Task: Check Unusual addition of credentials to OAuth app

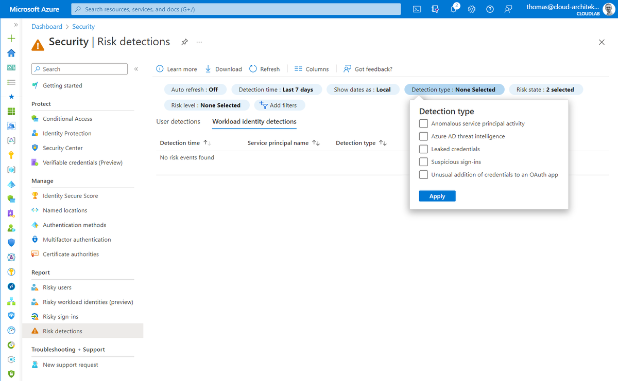Action: [423, 175]
